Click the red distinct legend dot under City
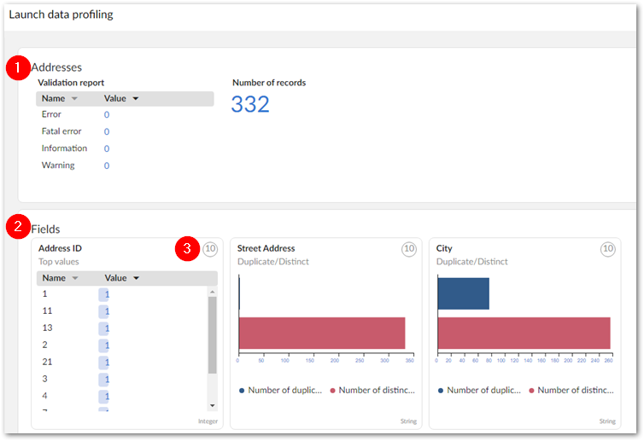 [531, 391]
